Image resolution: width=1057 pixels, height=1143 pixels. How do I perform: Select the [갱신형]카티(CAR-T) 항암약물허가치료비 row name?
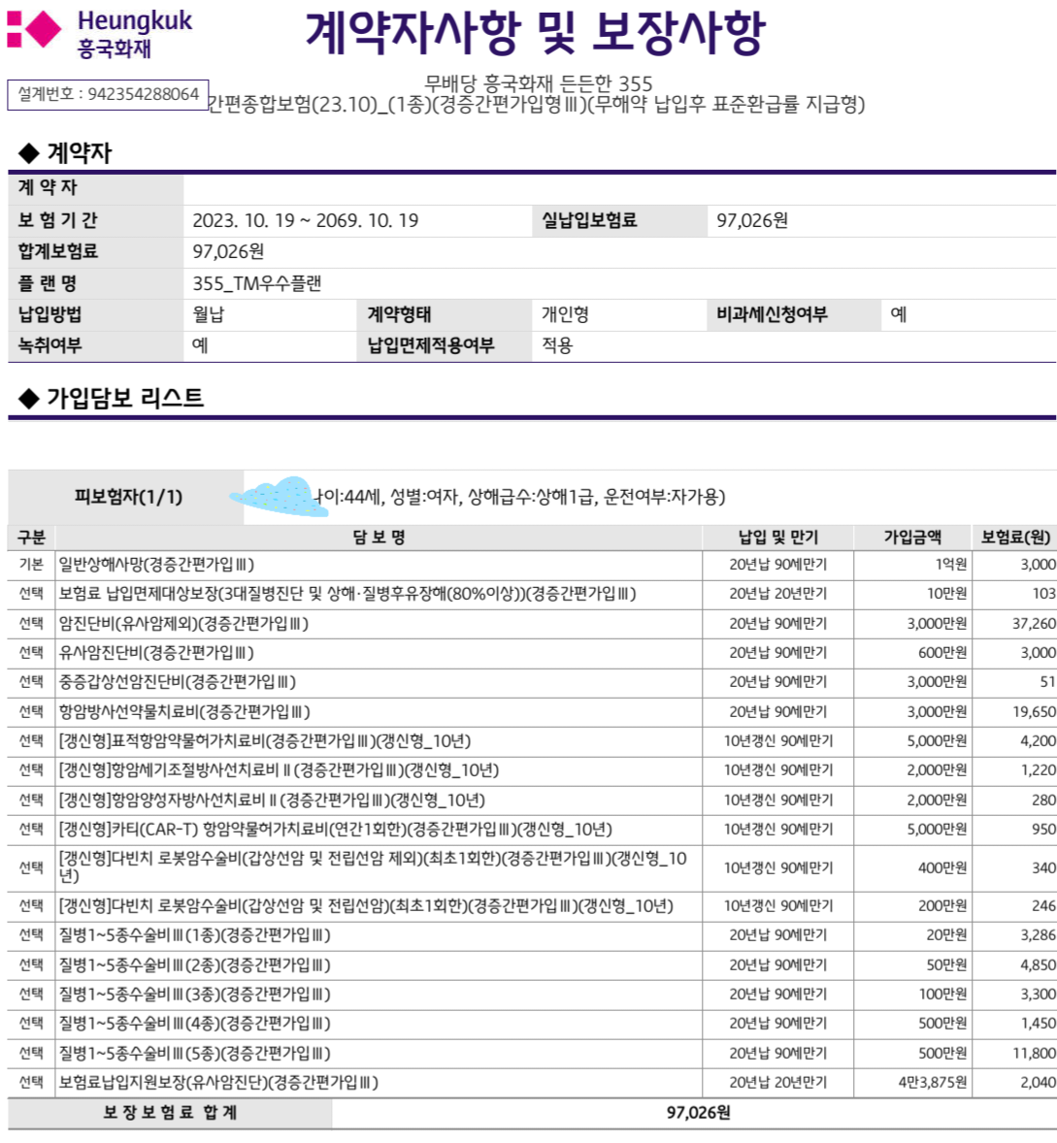pos(335,830)
